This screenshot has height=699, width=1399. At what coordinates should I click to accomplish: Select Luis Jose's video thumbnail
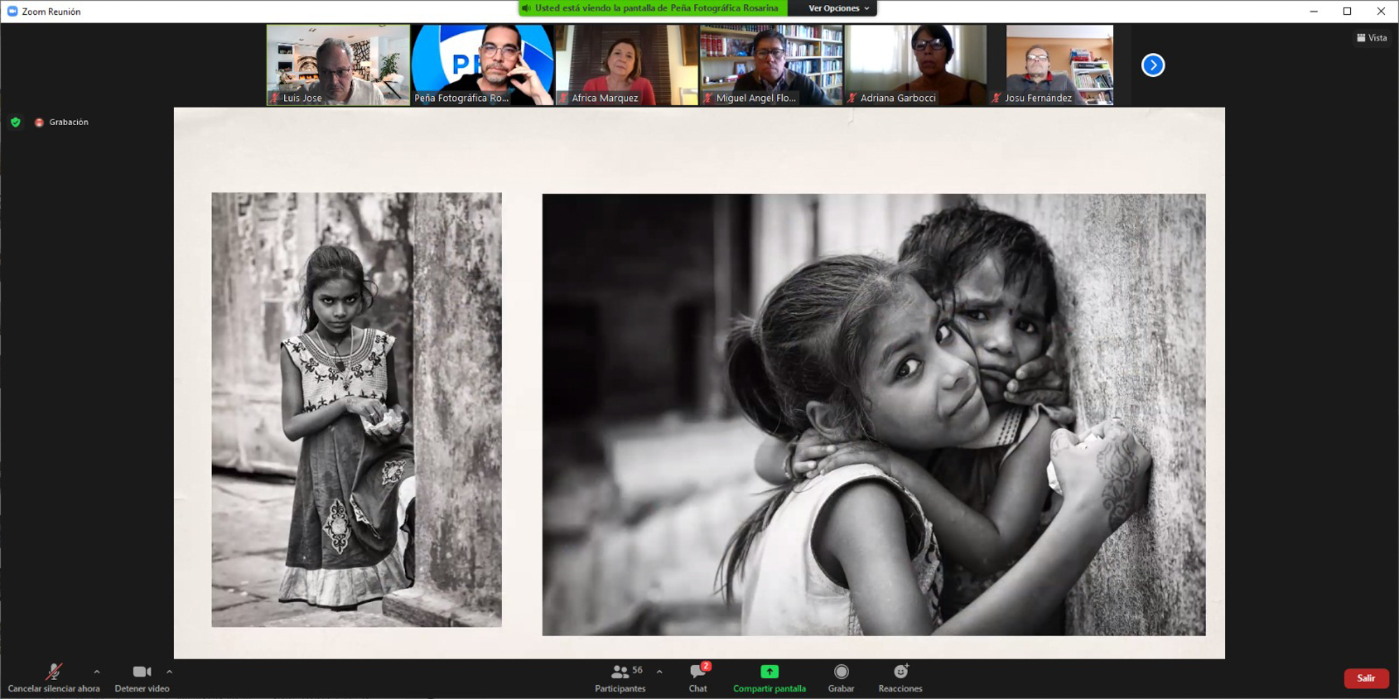click(338, 65)
